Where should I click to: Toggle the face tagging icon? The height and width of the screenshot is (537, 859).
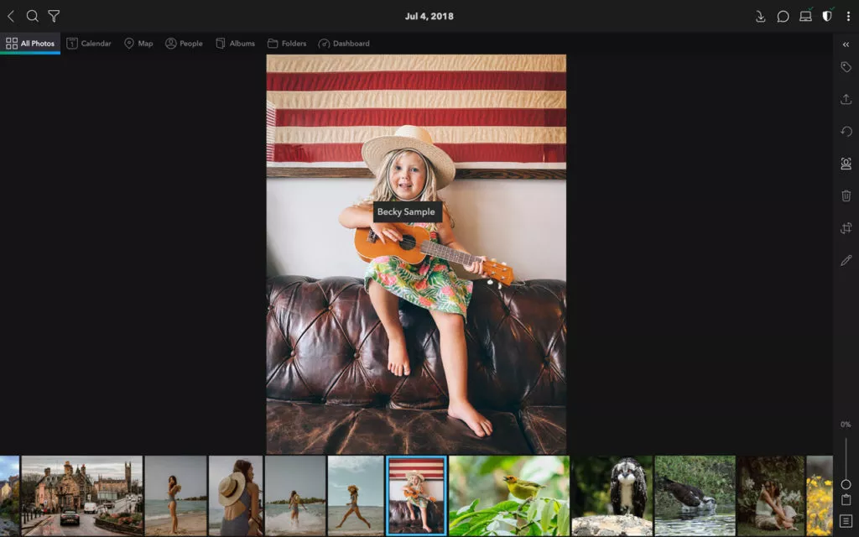(846, 164)
